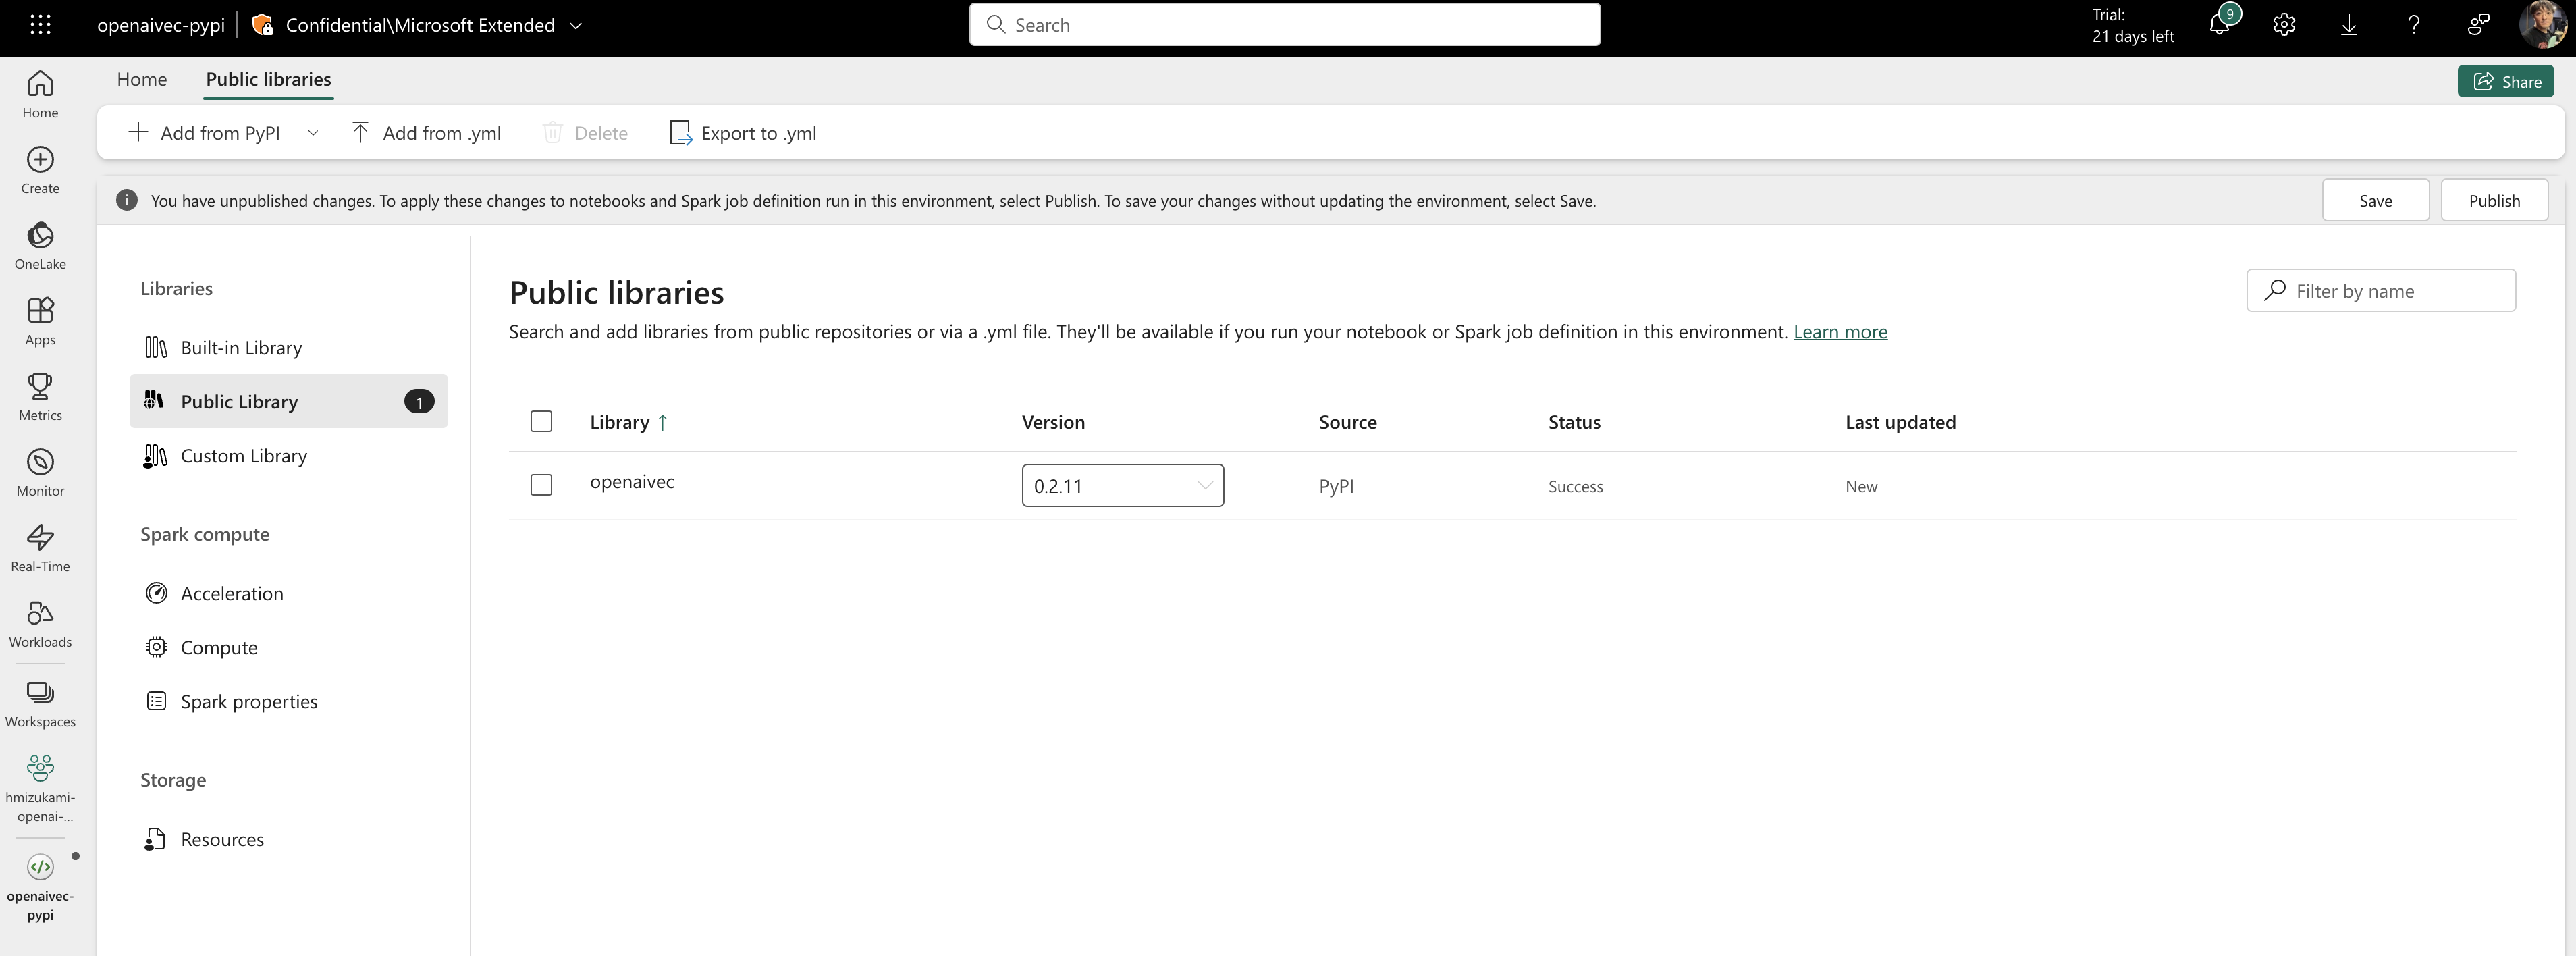Open the app launcher grid icon
Screen dimensions: 2576x956
tap(40, 25)
